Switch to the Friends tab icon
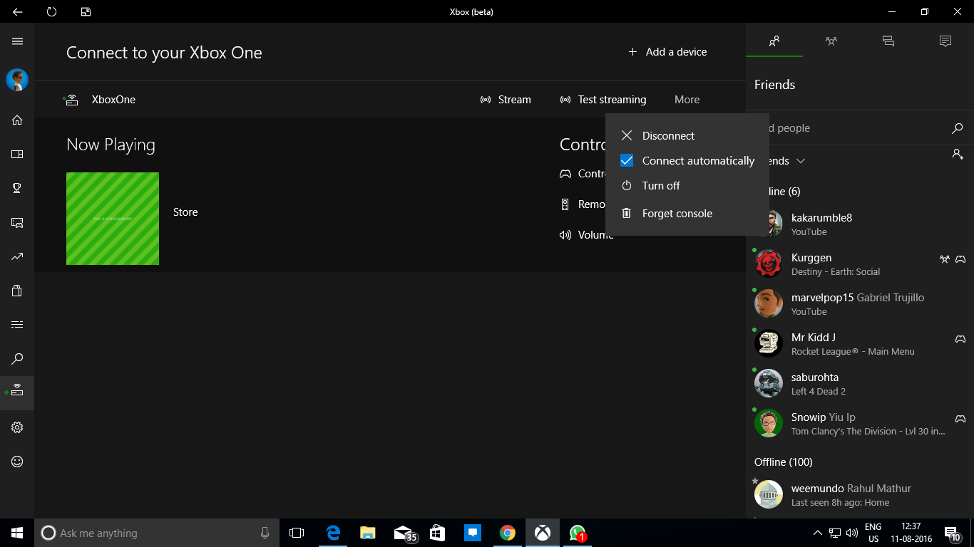974x547 pixels. [x=774, y=41]
